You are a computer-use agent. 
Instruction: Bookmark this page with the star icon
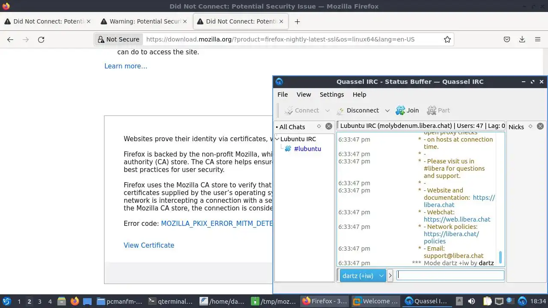coord(447,39)
